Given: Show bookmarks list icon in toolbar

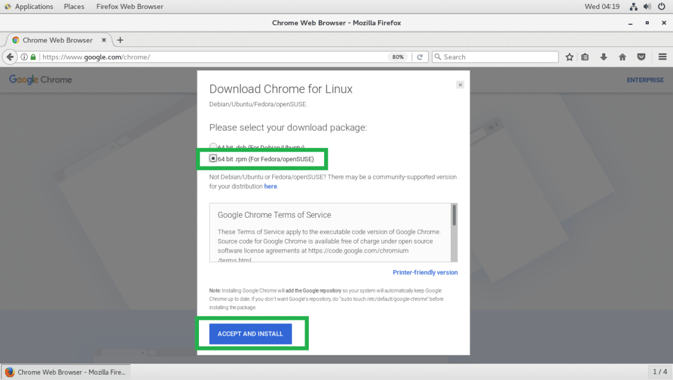Looking at the screenshot, I should pyautogui.click(x=585, y=57).
